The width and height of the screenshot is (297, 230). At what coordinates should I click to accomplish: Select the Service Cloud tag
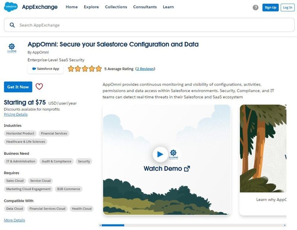point(40,181)
